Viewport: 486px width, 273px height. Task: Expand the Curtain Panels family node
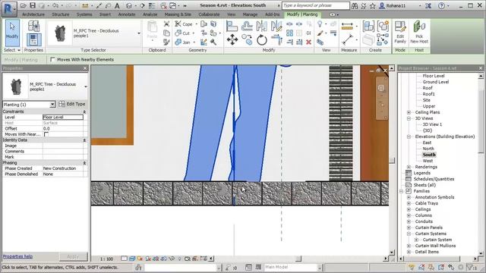pyautogui.click(x=409, y=227)
